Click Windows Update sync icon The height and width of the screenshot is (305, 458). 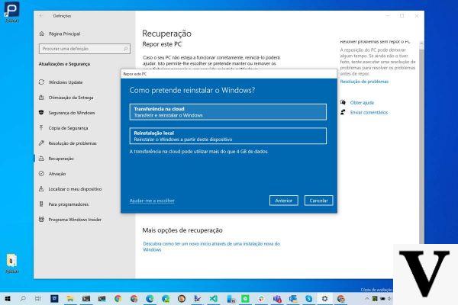point(41,82)
